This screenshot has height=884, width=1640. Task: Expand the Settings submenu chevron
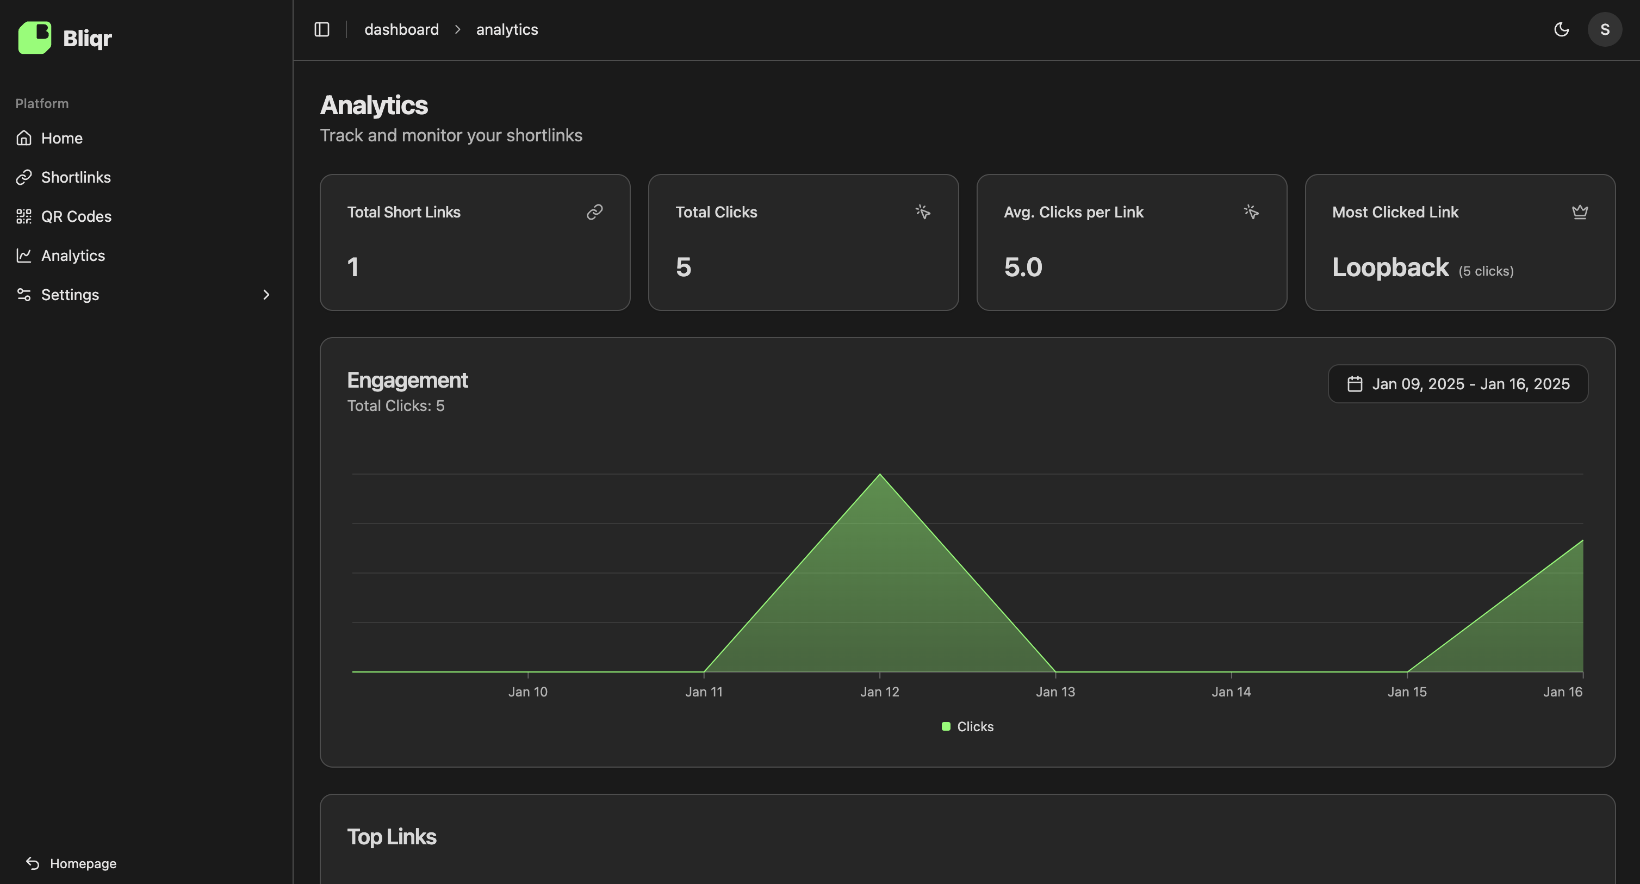point(266,295)
